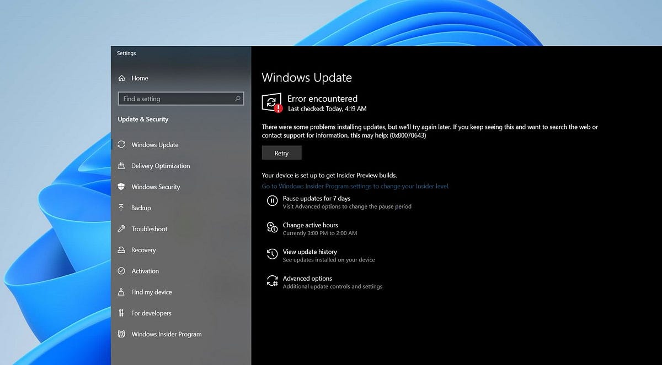Click the update history clock icon
This screenshot has height=365, width=662.
click(x=272, y=254)
